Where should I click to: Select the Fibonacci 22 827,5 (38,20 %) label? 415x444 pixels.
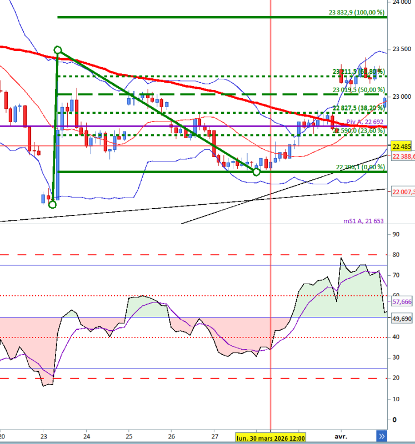[358, 108]
